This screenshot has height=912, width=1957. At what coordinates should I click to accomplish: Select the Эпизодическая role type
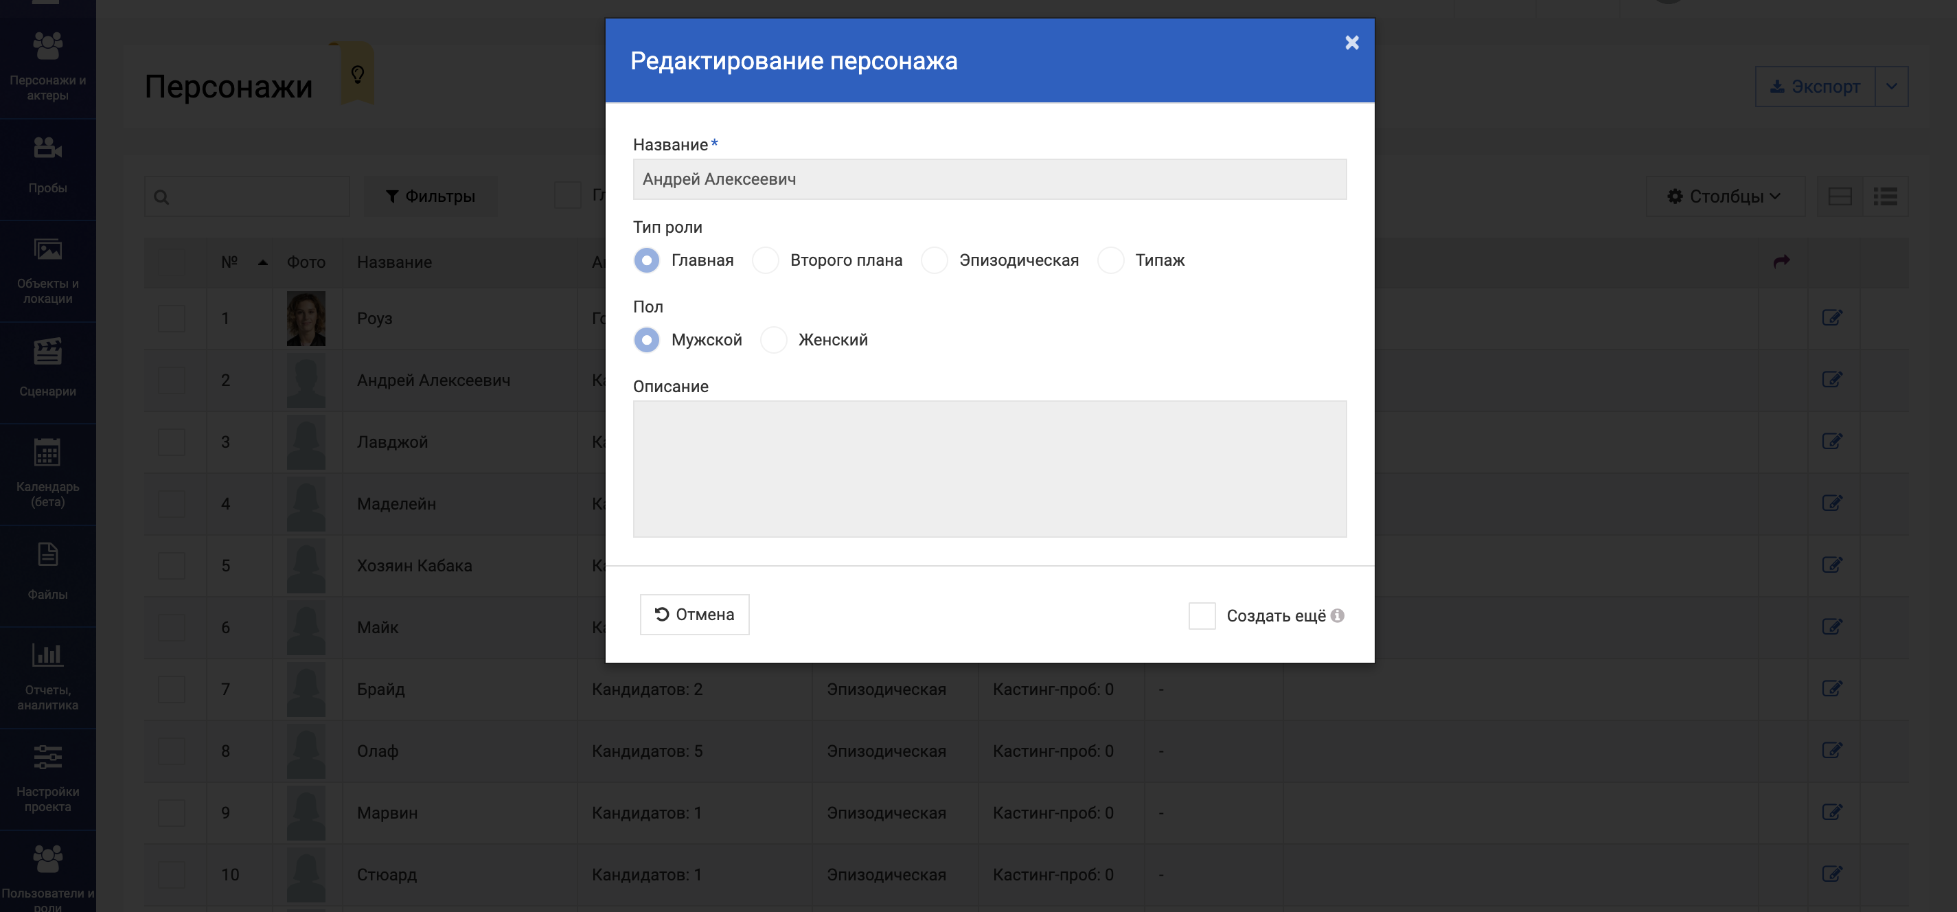coord(935,260)
